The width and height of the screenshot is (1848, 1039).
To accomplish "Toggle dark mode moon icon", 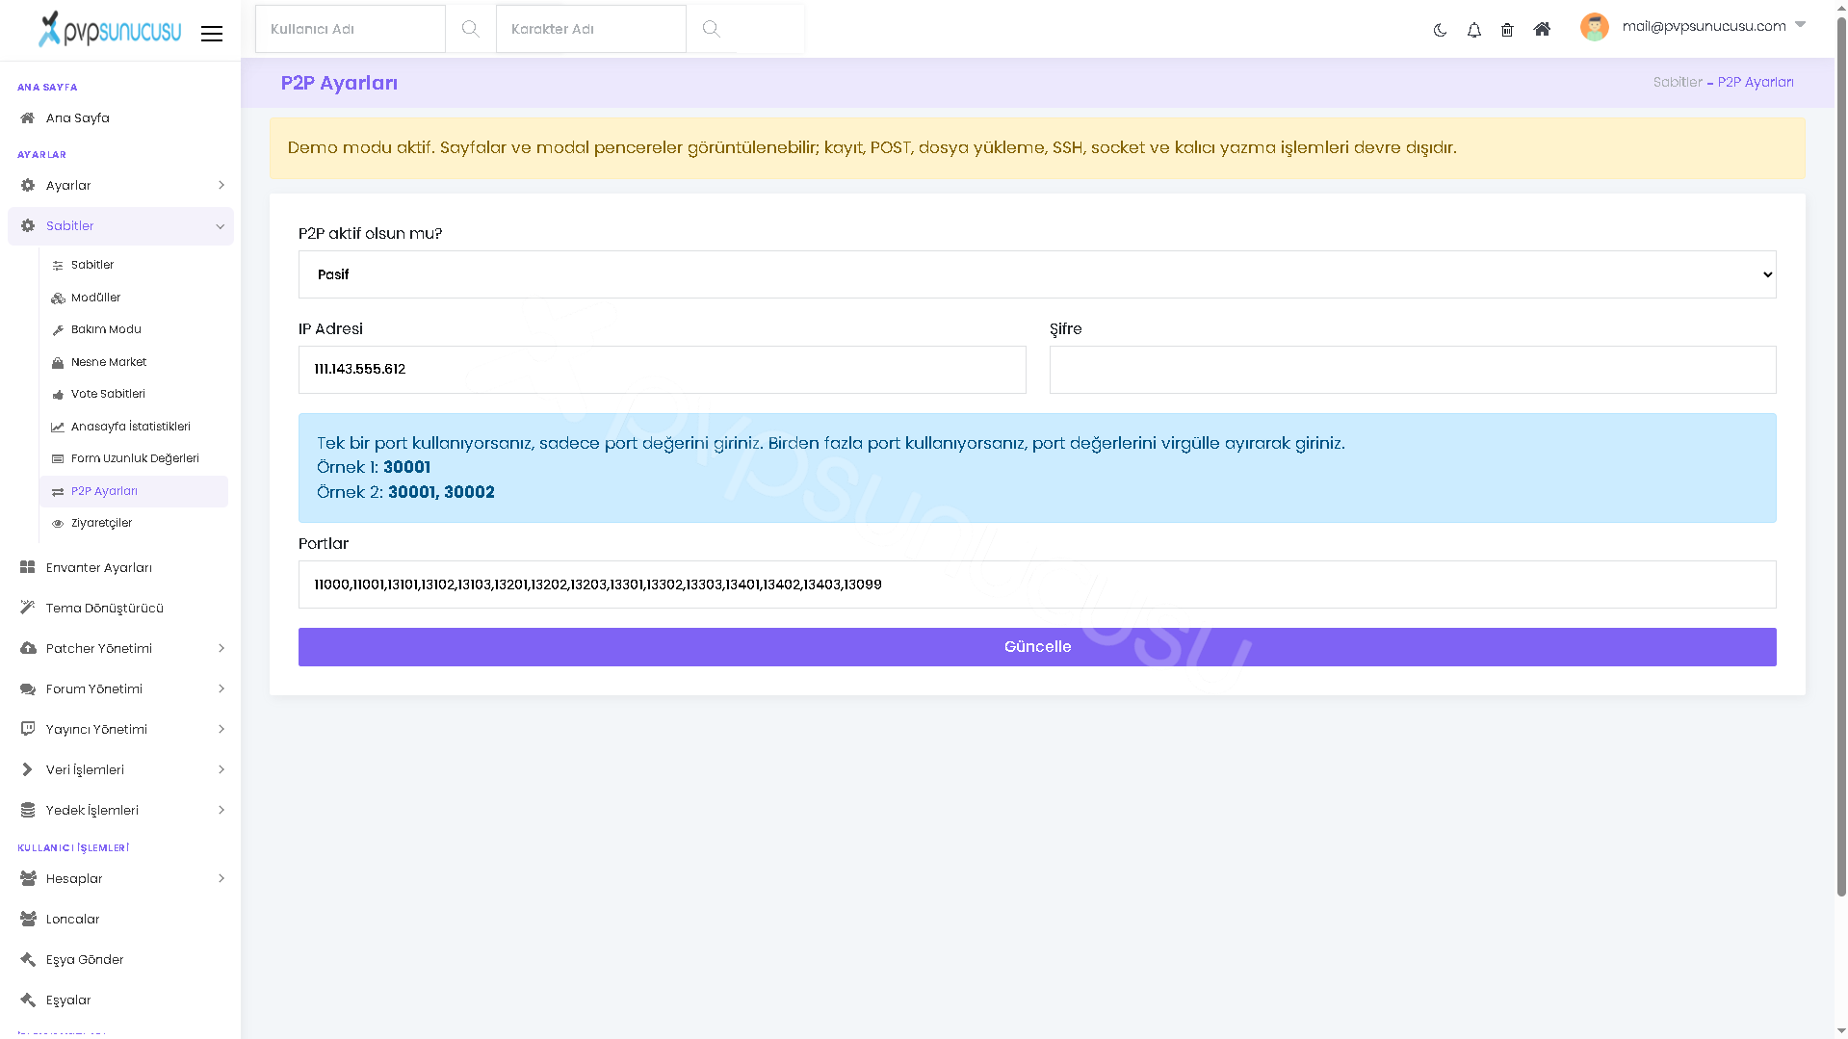I will click(1440, 30).
